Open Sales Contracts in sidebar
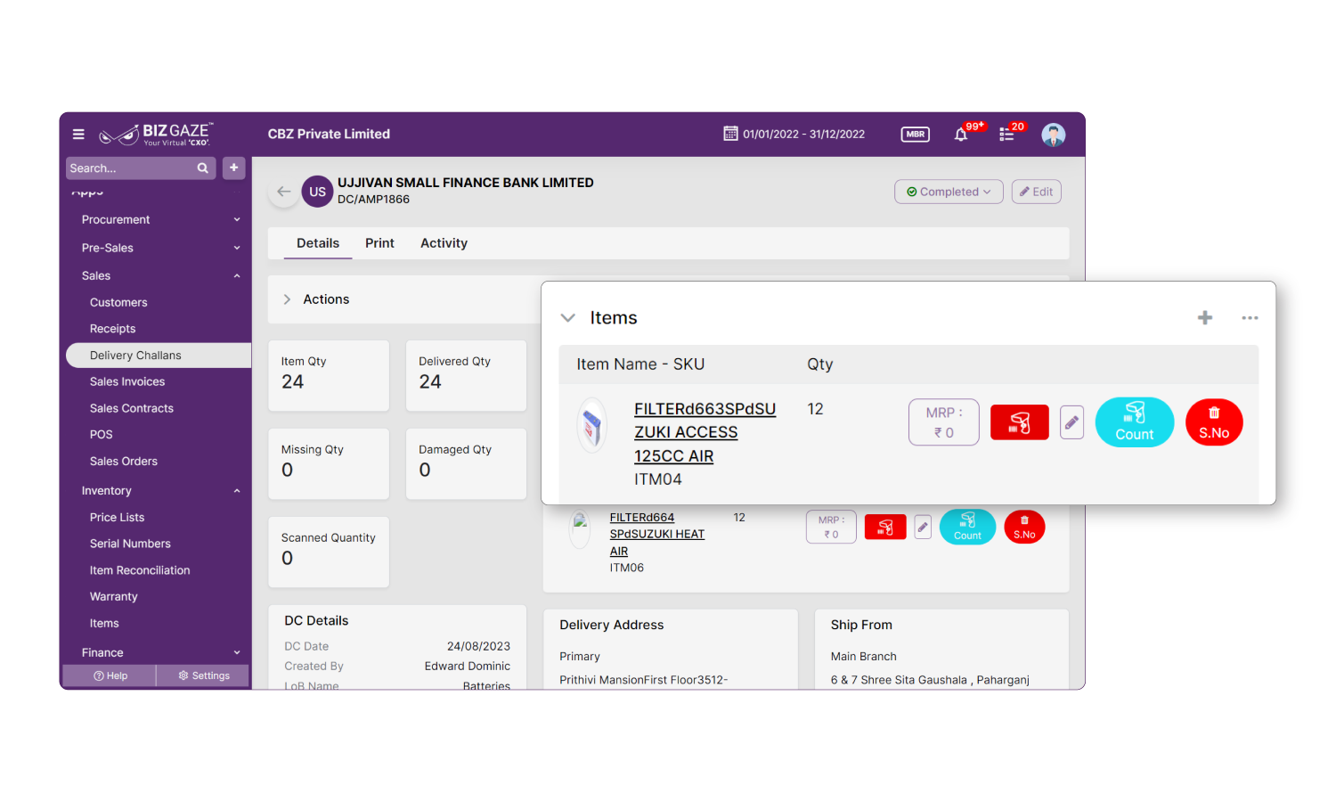Screen dimensions: 1336x802 (132, 408)
